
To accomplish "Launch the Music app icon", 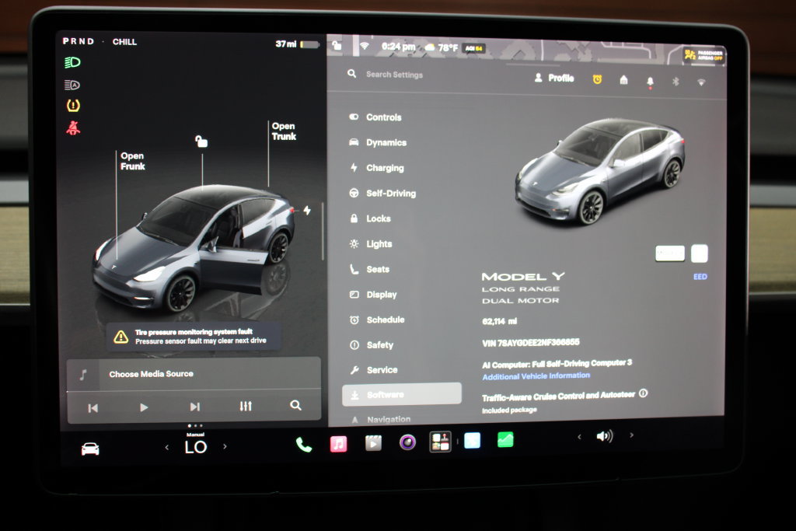I will click(338, 443).
